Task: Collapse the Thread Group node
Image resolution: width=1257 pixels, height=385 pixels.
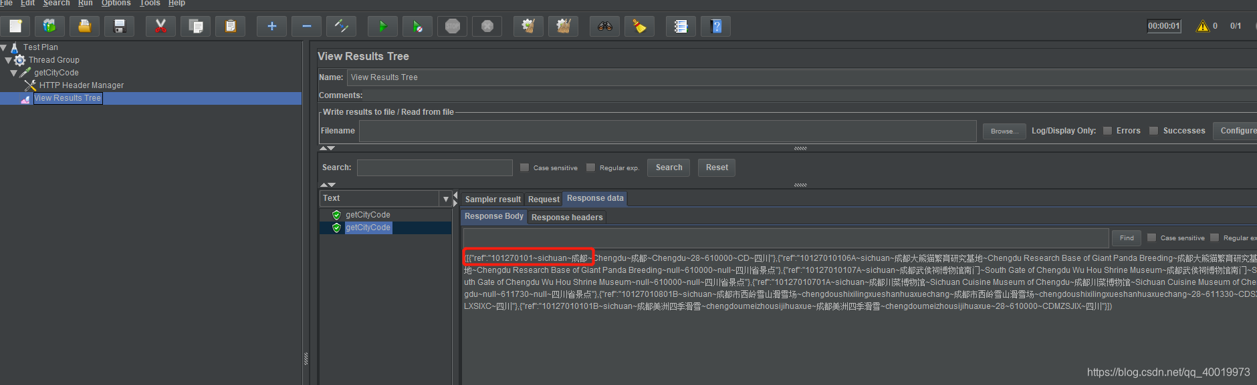Action: click(8, 60)
